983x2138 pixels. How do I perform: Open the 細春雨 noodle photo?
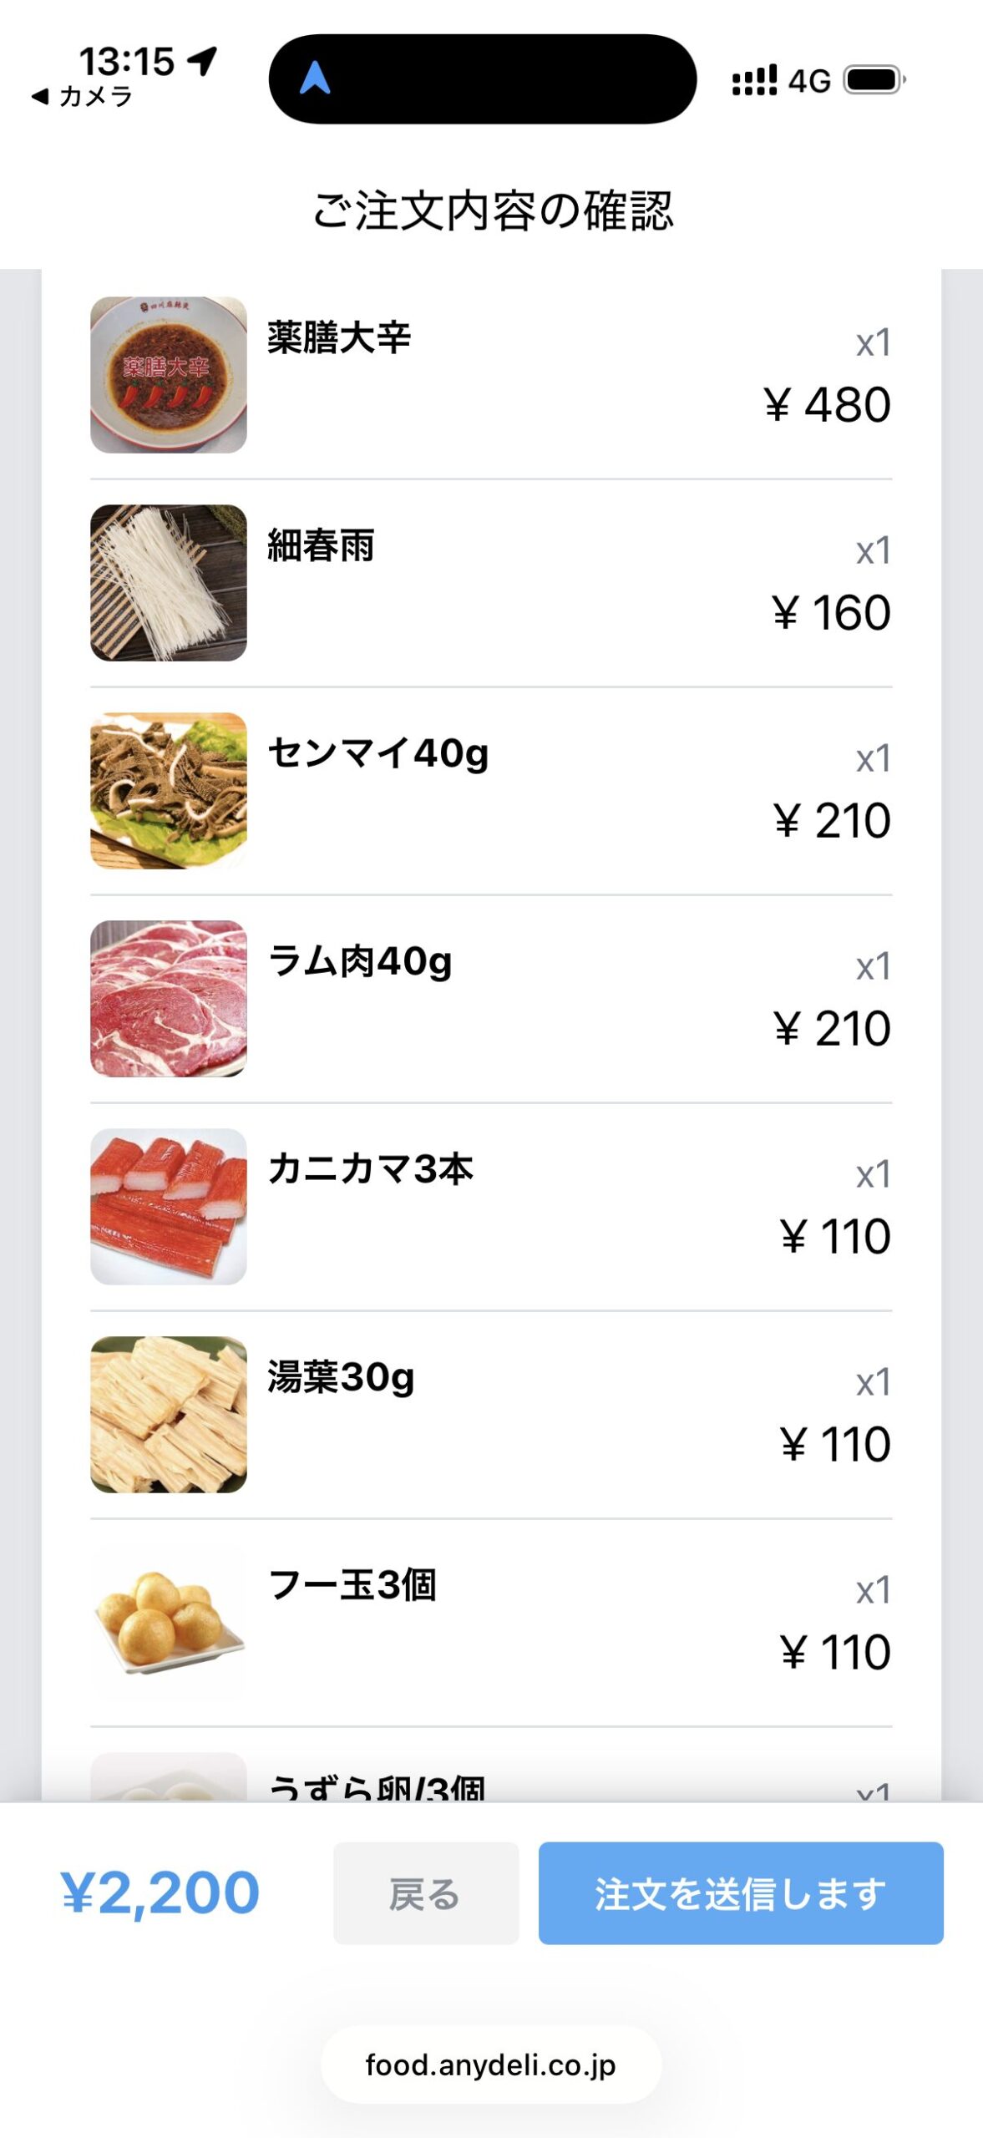point(169,583)
